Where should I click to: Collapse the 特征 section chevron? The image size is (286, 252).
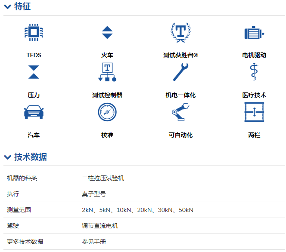pyautogui.click(x=7, y=7)
